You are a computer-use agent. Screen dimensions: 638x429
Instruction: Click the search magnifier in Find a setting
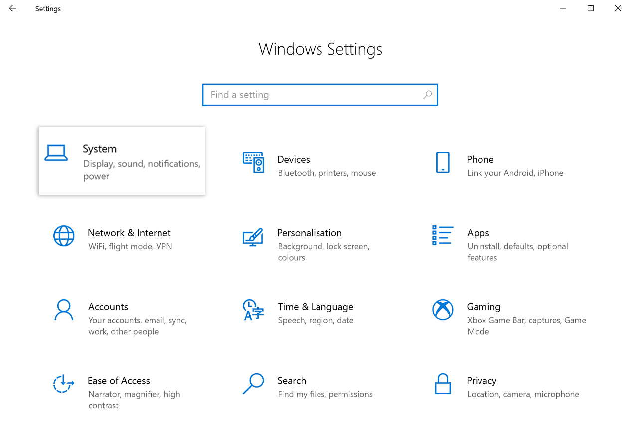[427, 95]
